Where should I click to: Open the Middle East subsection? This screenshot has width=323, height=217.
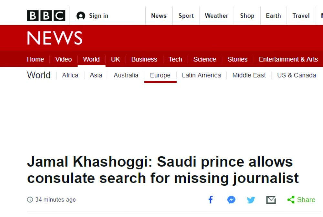[x=249, y=75]
